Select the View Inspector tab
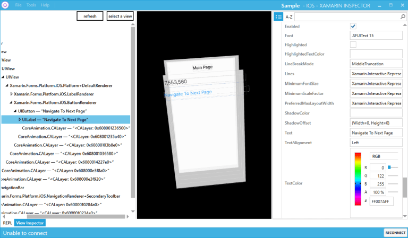The image size is (408, 238). (x=30, y=223)
